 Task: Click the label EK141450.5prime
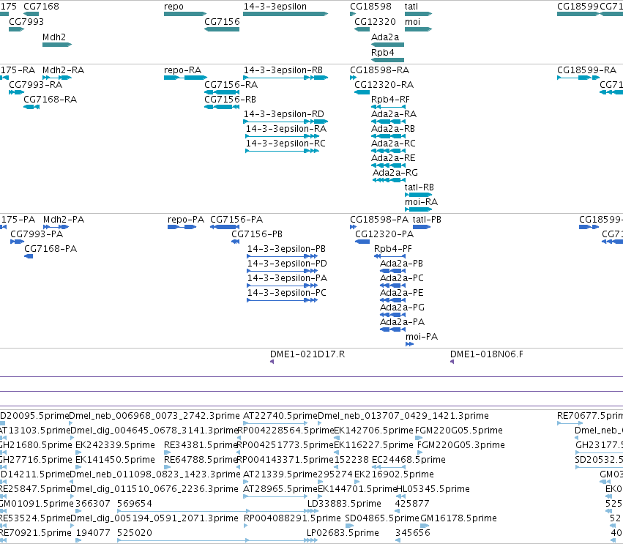pyautogui.click(x=115, y=460)
